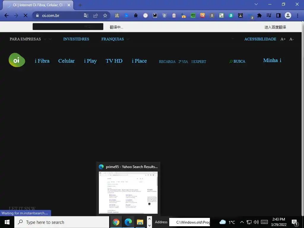Click the green Bangla text extension icon
Screen dimensions: 304x228
pyautogui.click(x=193, y=15)
